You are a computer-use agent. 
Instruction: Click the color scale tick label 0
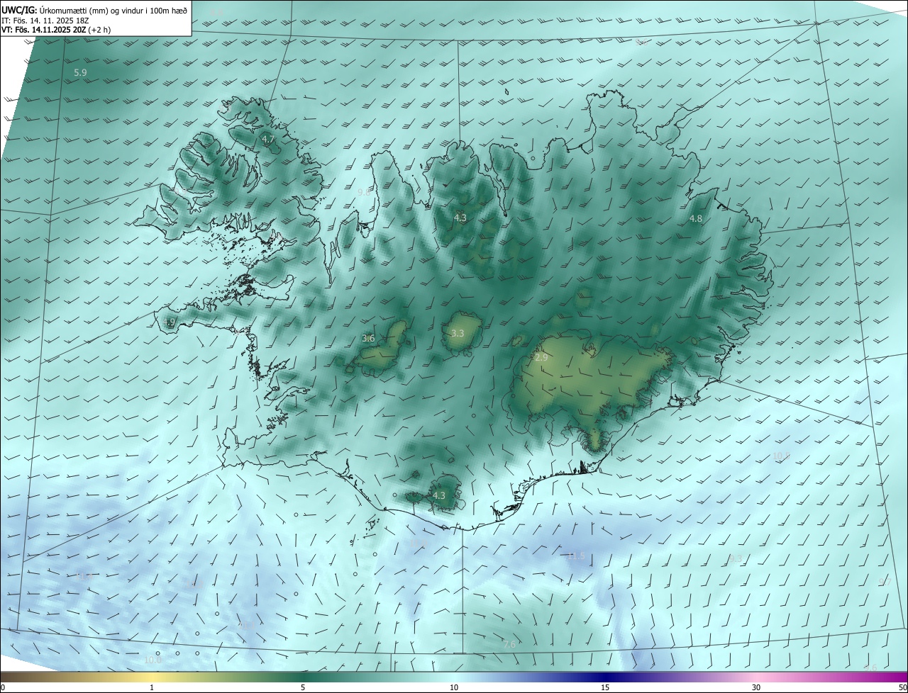[2, 688]
